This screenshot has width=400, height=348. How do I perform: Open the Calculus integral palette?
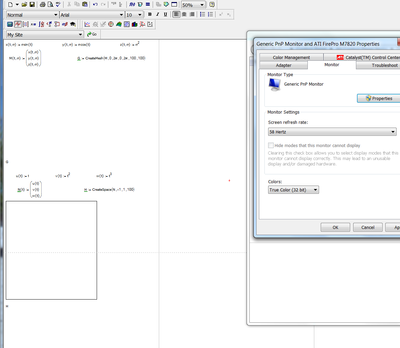click(x=41, y=24)
